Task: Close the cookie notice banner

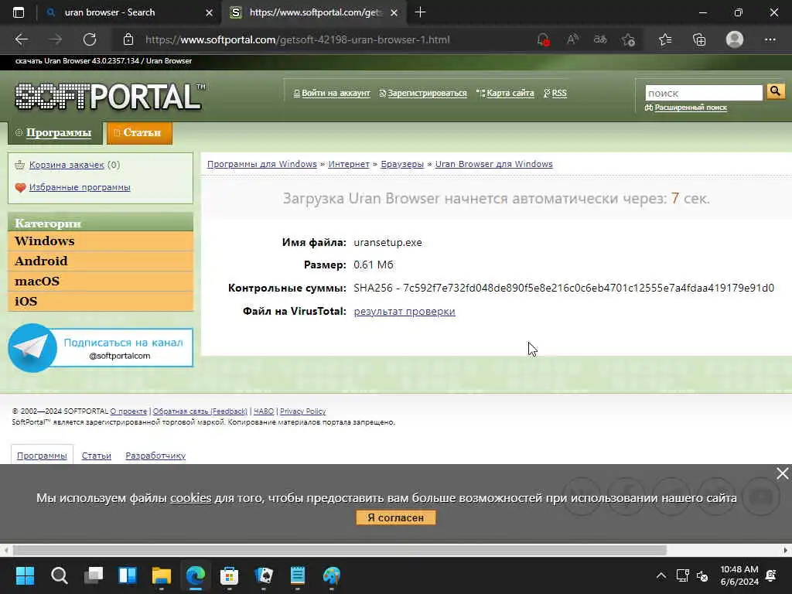Action: pos(783,473)
